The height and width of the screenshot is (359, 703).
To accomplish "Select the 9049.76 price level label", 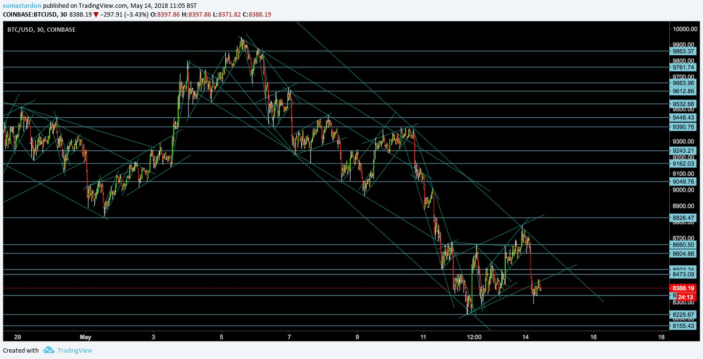I will coord(683,182).
